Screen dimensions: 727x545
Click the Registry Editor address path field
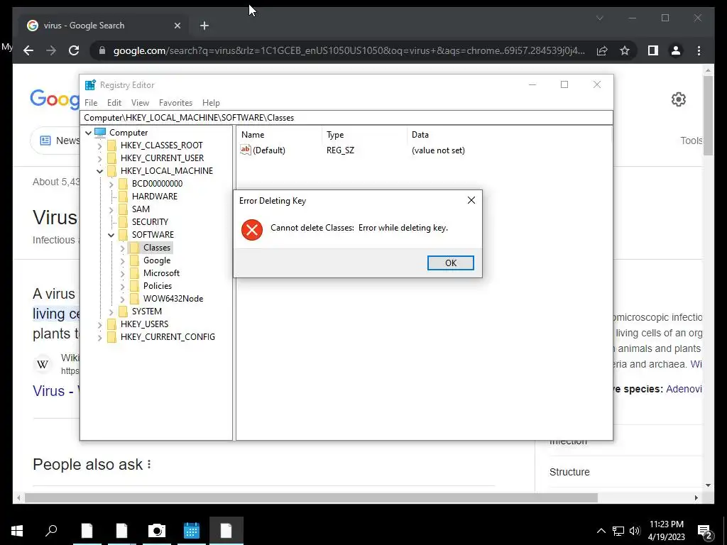[346, 118]
